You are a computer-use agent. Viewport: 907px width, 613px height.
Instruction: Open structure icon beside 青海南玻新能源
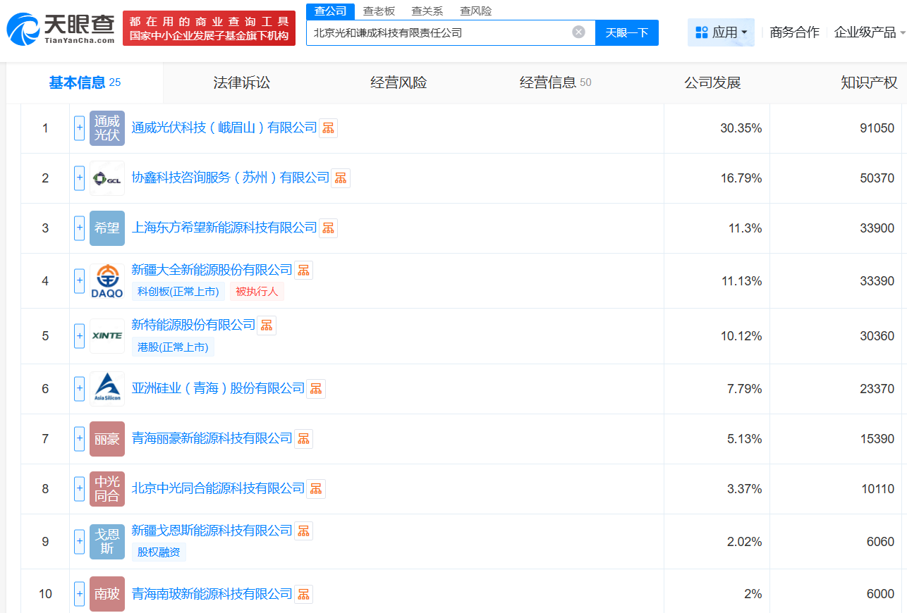pos(303,594)
